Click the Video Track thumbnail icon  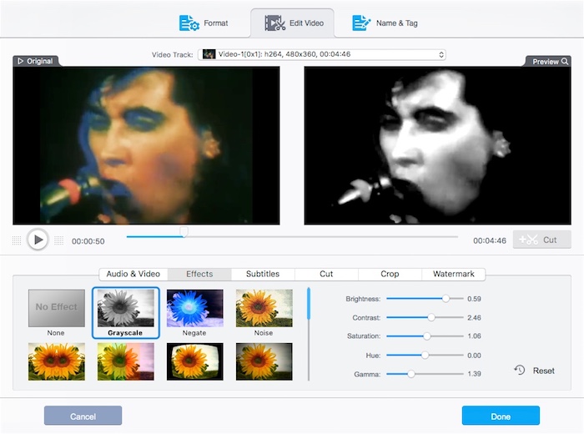tap(209, 54)
